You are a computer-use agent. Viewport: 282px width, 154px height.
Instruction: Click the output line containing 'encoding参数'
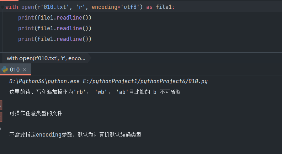click(75, 135)
